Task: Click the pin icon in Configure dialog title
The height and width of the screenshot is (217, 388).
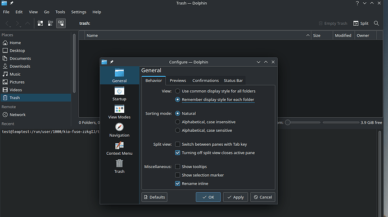Action: point(111,62)
